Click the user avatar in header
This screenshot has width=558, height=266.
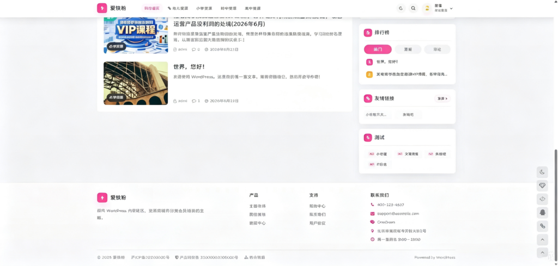427,8
